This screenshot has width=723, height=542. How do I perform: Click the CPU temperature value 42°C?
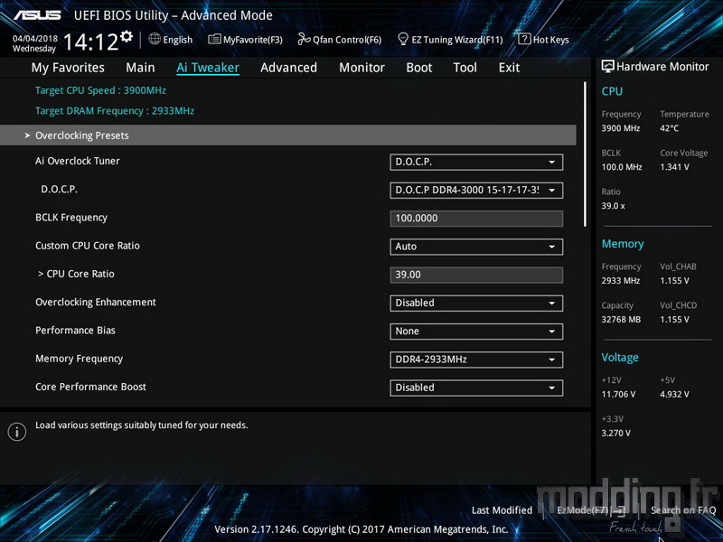click(x=669, y=128)
